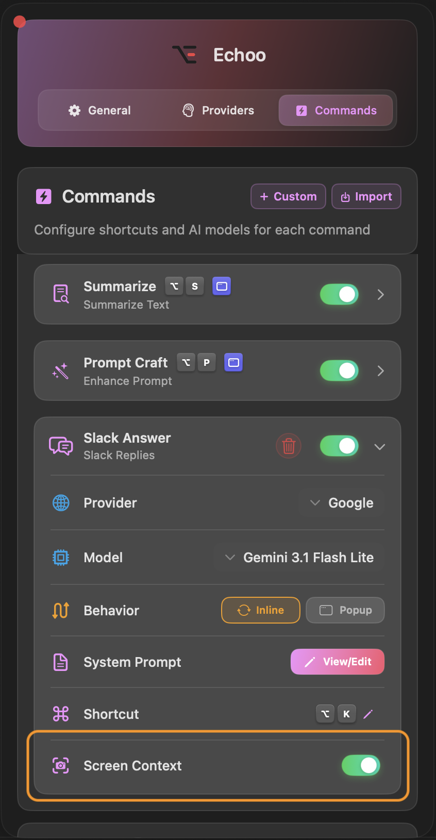
Task: Open the Providers tab
Action: point(217,110)
